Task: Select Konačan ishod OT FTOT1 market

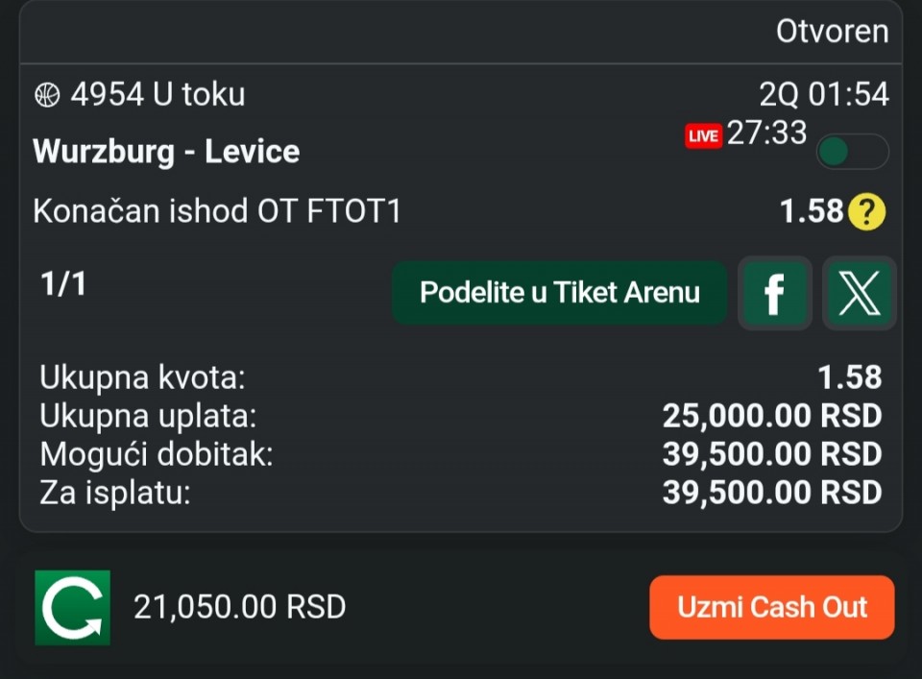Action: click(217, 211)
